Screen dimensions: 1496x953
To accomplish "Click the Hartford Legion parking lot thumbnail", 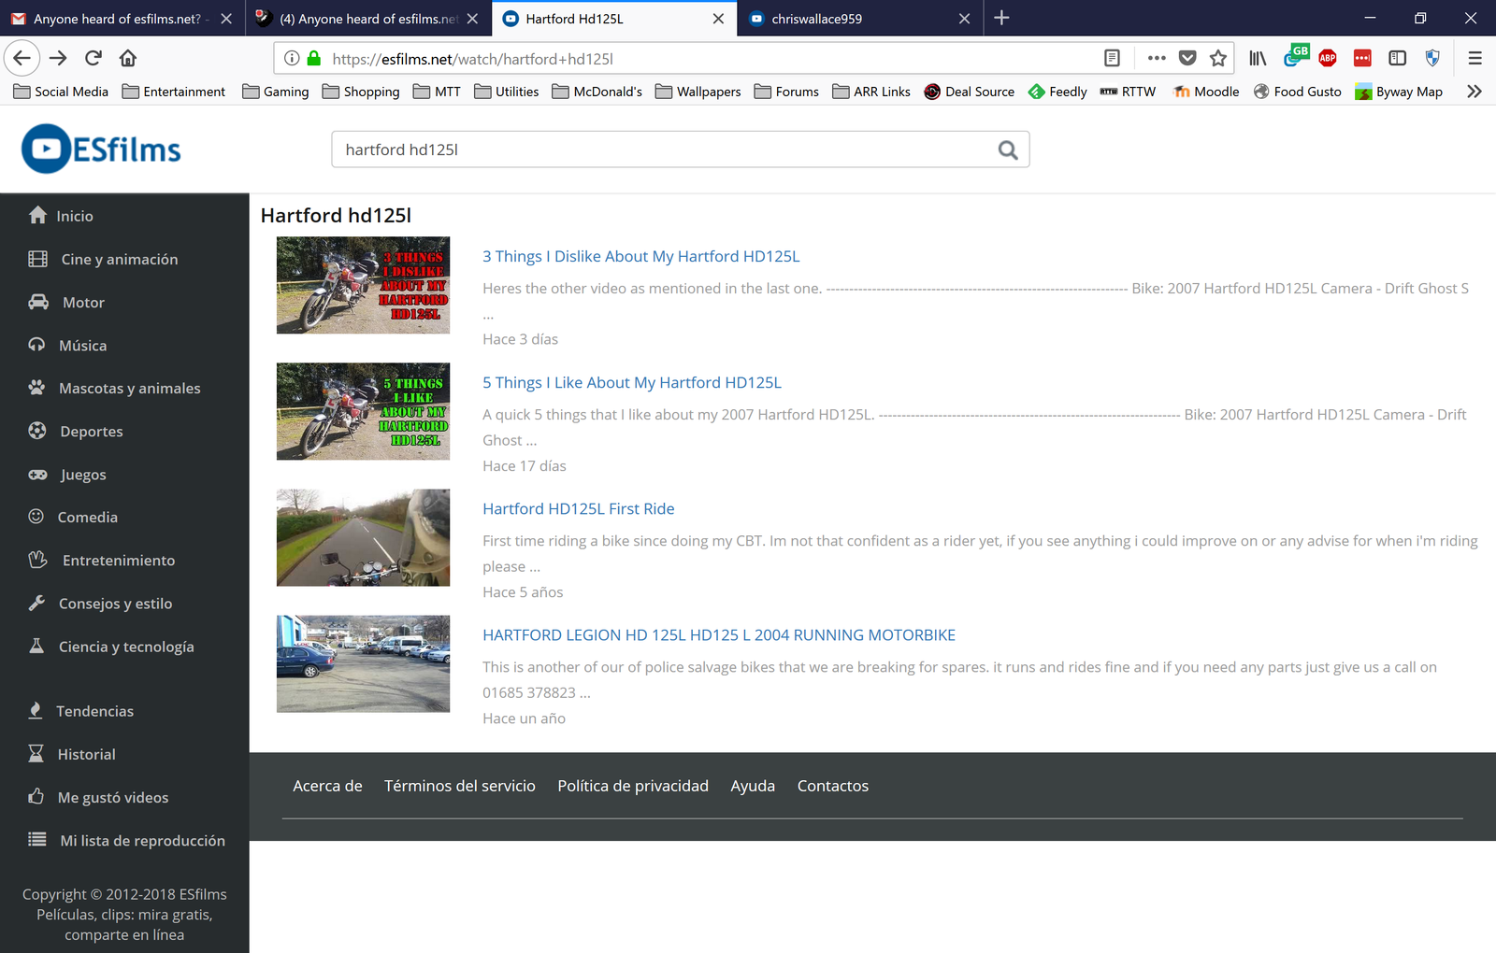I will pyautogui.click(x=363, y=663).
